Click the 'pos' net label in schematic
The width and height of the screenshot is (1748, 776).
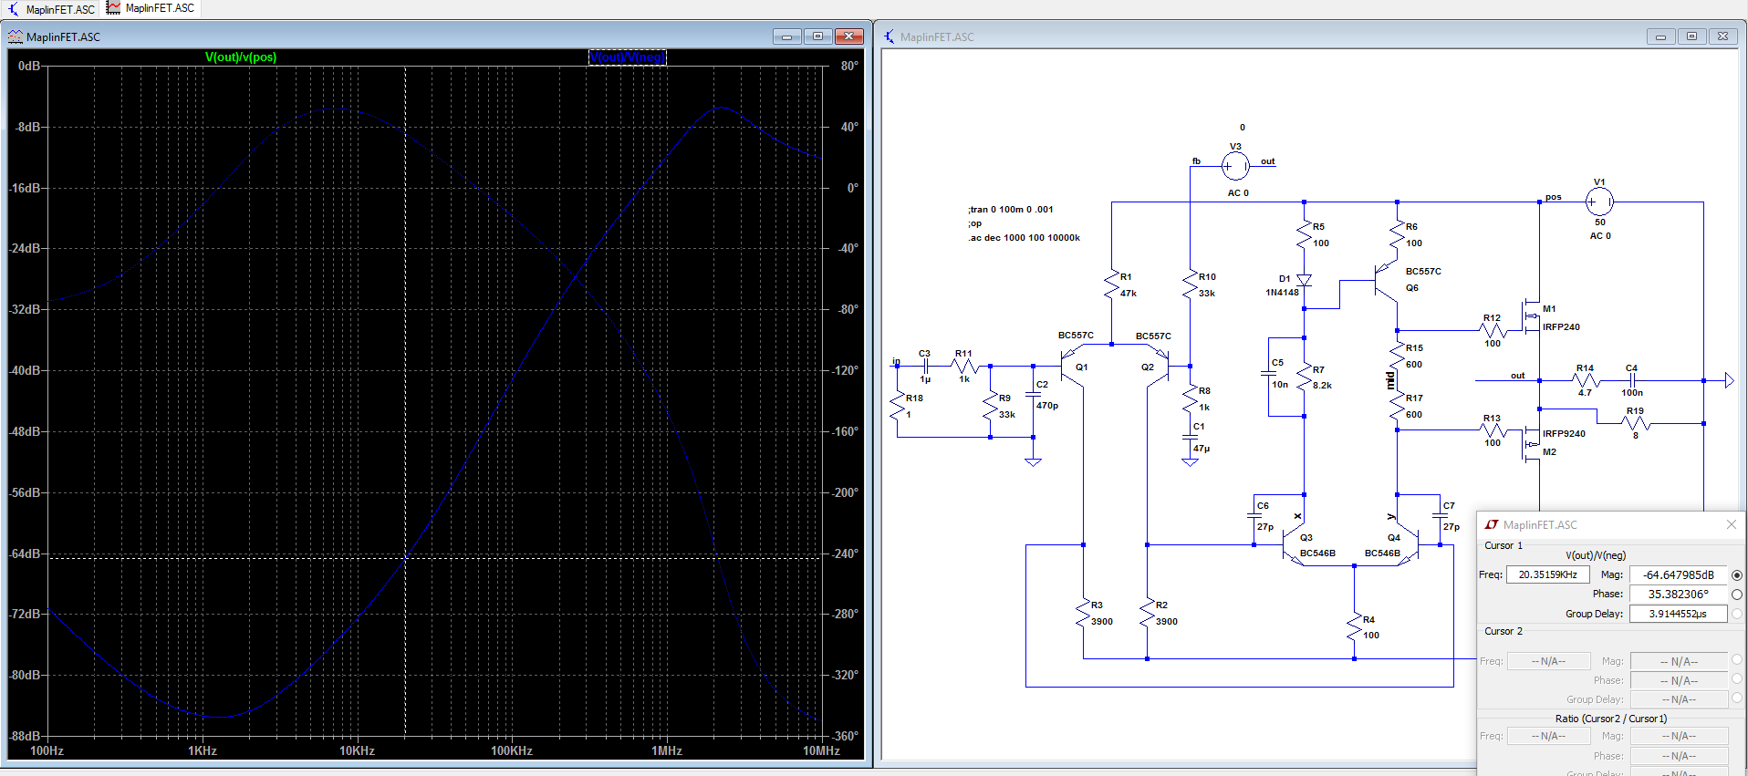(1553, 197)
